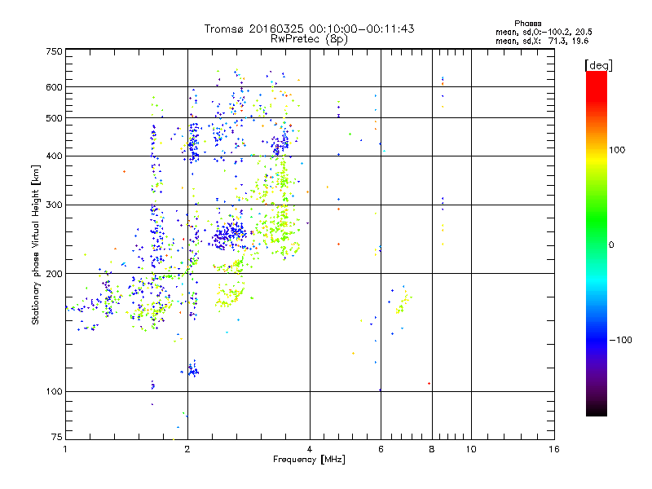Viewport: 652px width, 489px height.
Task: Select the "mean, sd,O:-100.2, 20.5" statistics line
Action: click(544, 32)
